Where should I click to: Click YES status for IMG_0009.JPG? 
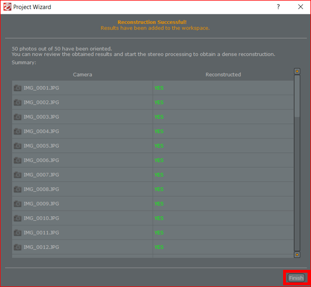(159, 204)
